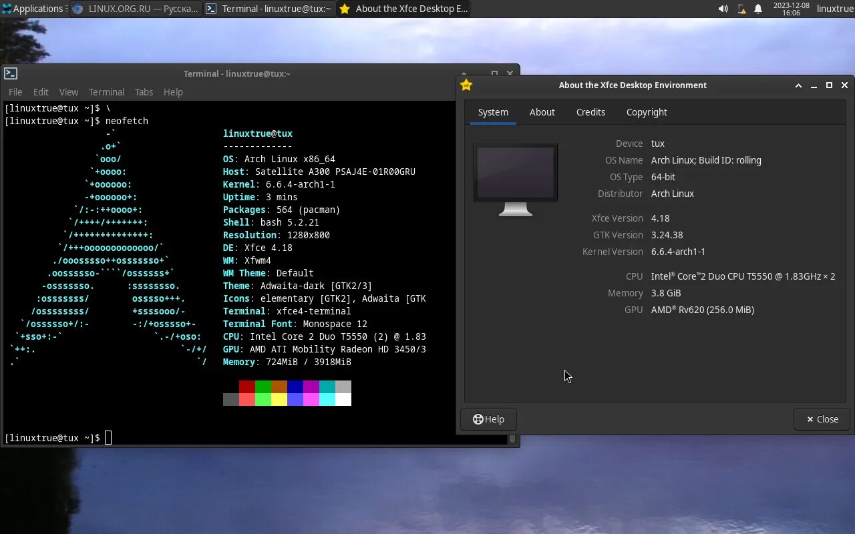
Task: Click the 'Shell: bash 5.2.21' line
Action: point(271,222)
